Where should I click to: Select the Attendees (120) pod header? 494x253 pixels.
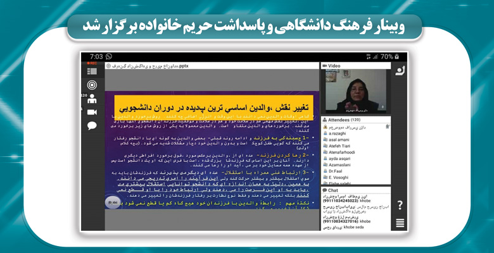[x=356, y=120]
